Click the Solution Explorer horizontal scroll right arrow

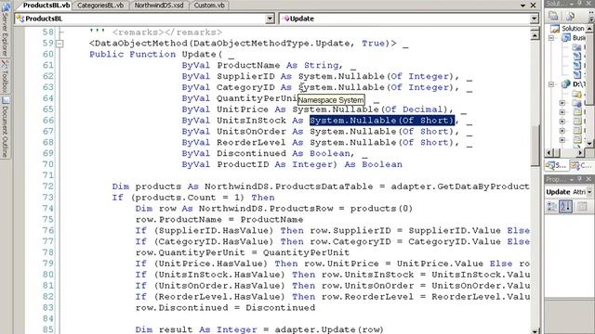click(x=580, y=152)
